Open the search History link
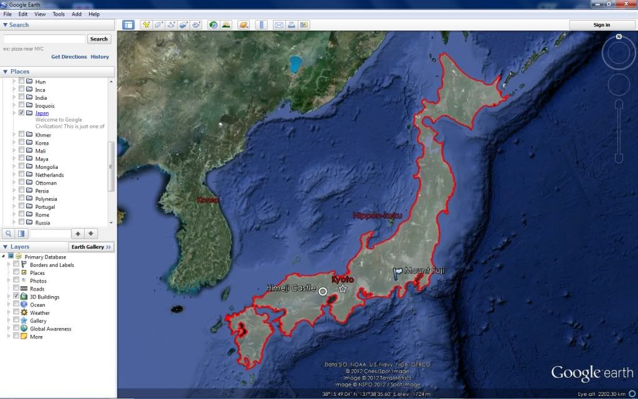Viewport: 638px width, 399px height. click(100, 57)
